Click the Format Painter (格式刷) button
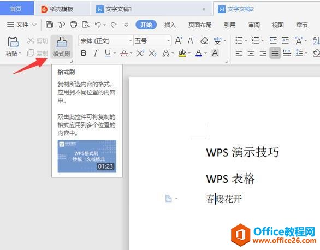Image resolution: width=320 pixels, height=250 pixels. point(61,47)
